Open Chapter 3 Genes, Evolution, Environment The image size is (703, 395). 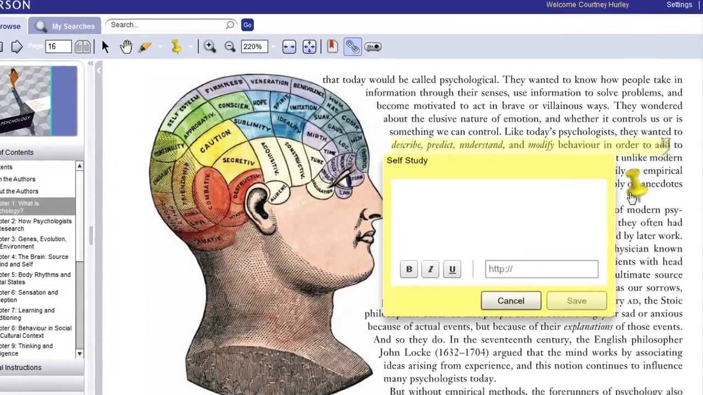33,242
